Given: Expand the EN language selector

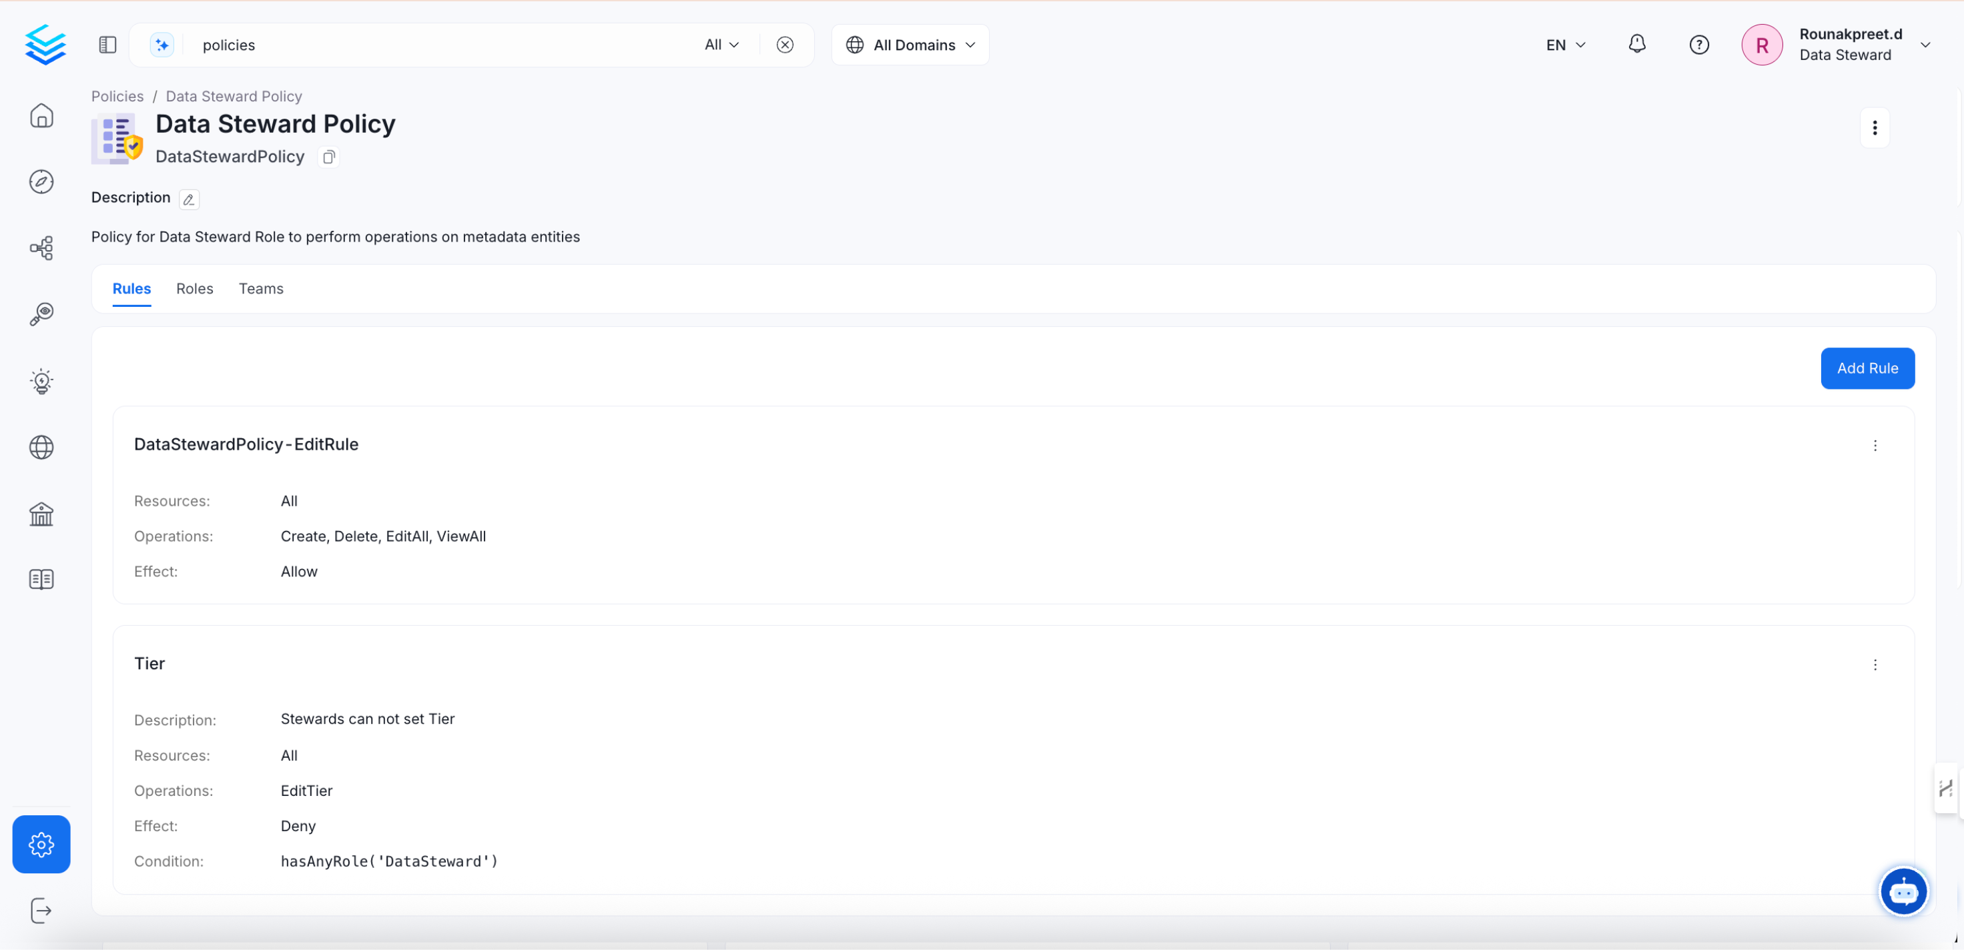Looking at the screenshot, I should pos(1565,45).
